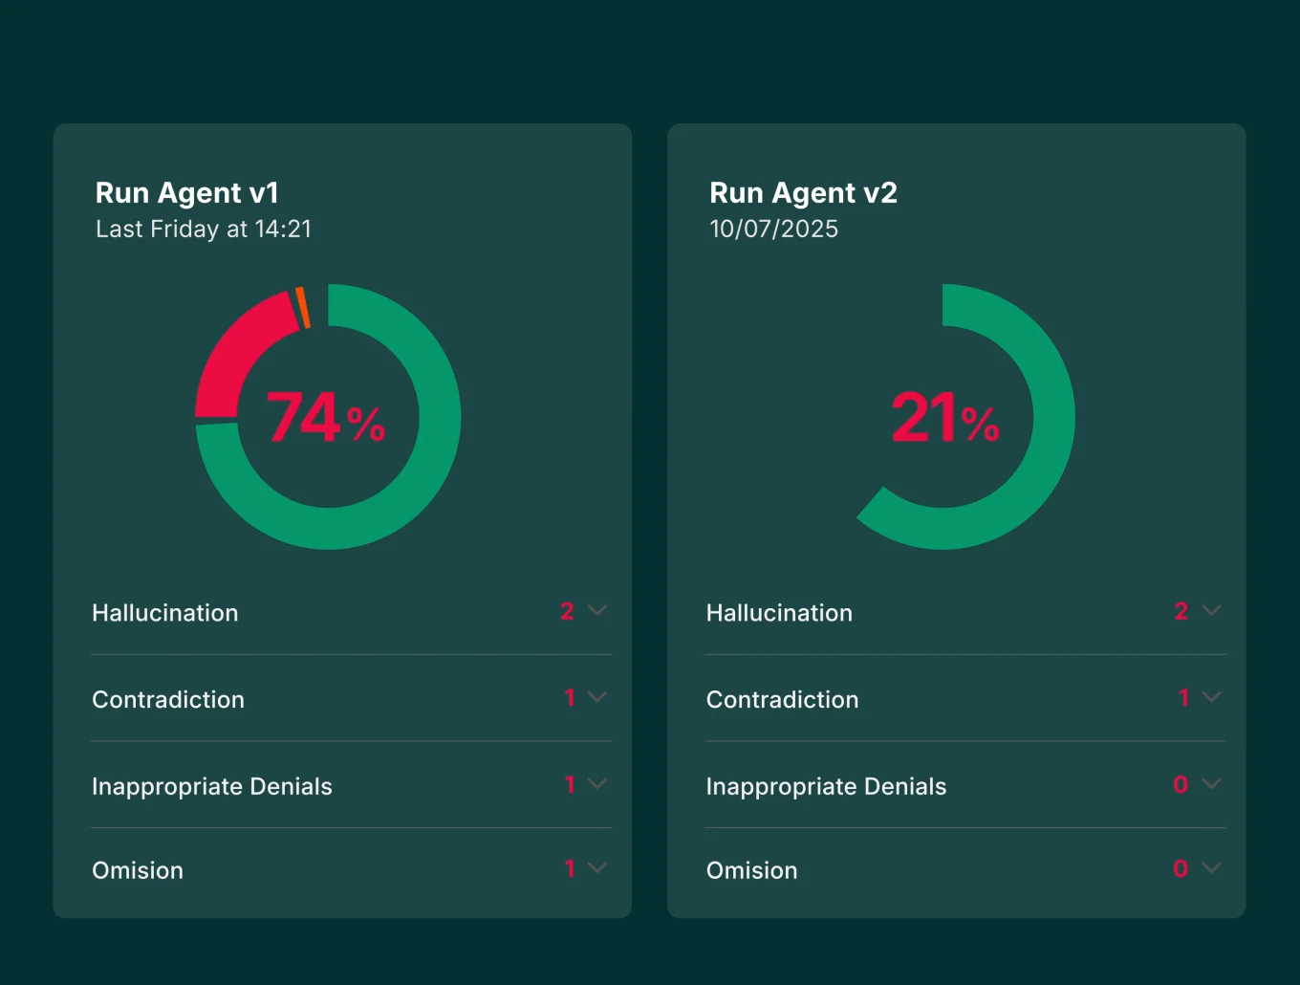The width and height of the screenshot is (1300, 985).
Task: Click the 74% score in v1 chart
Action: (x=326, y=418)
